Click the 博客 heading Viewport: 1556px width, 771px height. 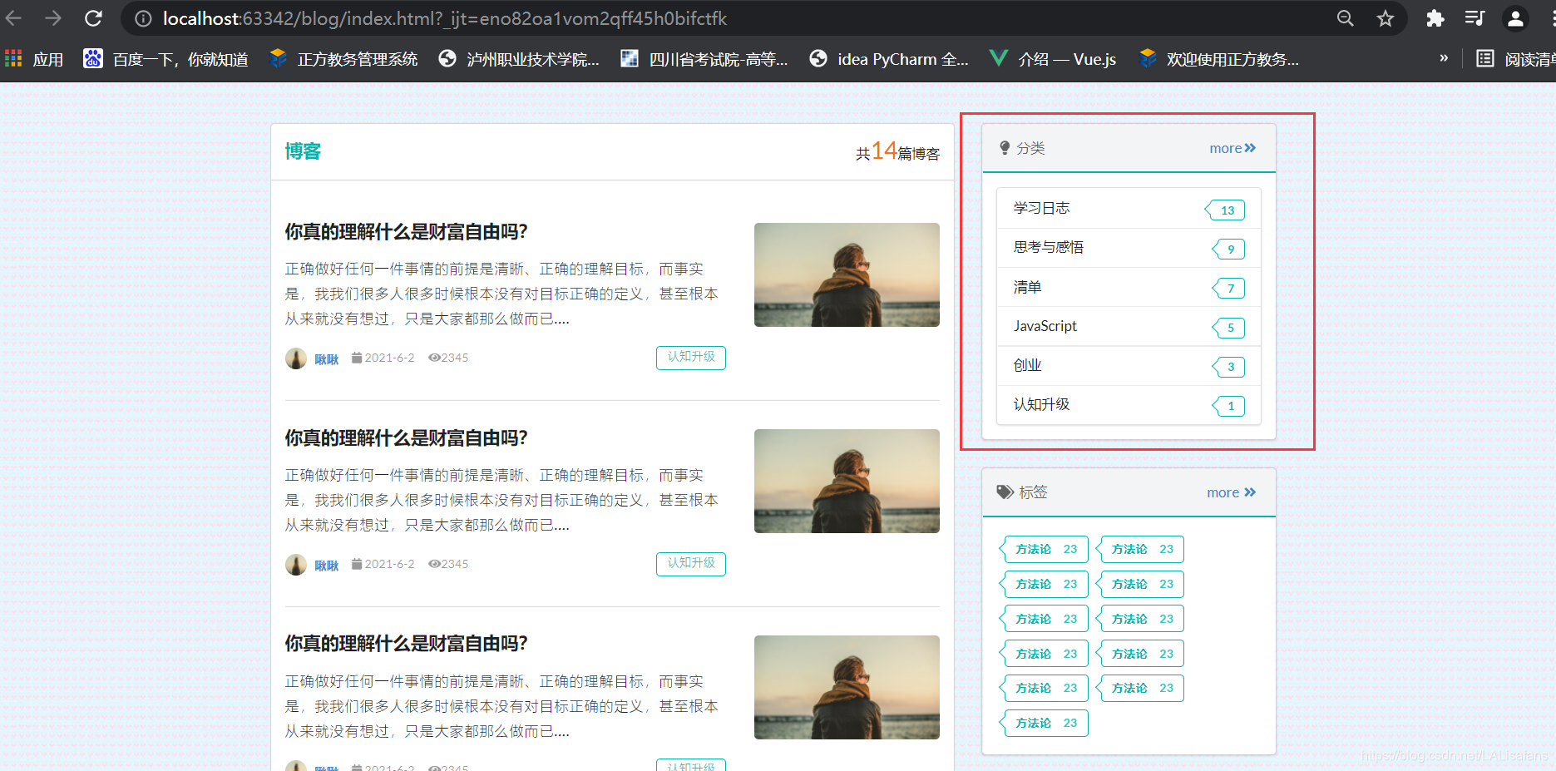(303, 151)
